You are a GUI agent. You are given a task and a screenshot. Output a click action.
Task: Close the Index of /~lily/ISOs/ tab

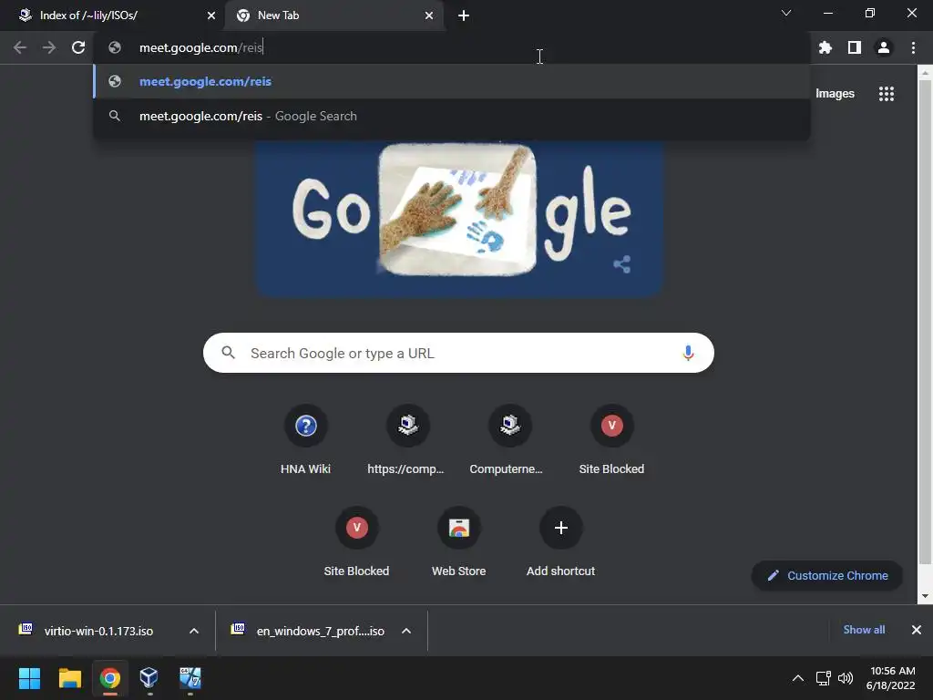[211, 15]
